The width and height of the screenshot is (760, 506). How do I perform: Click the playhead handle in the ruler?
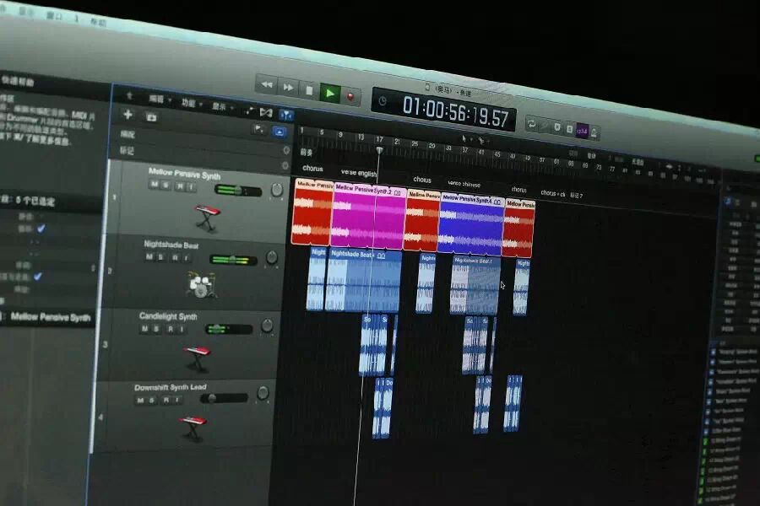(379, 151)
